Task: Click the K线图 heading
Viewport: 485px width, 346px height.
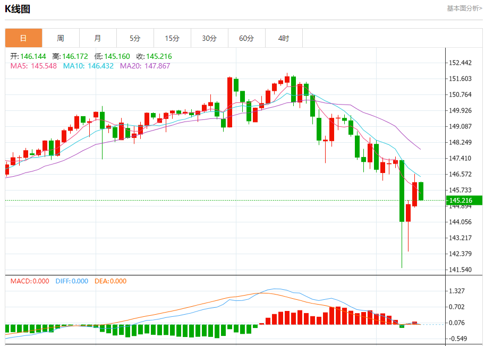Action: point(18,9)
